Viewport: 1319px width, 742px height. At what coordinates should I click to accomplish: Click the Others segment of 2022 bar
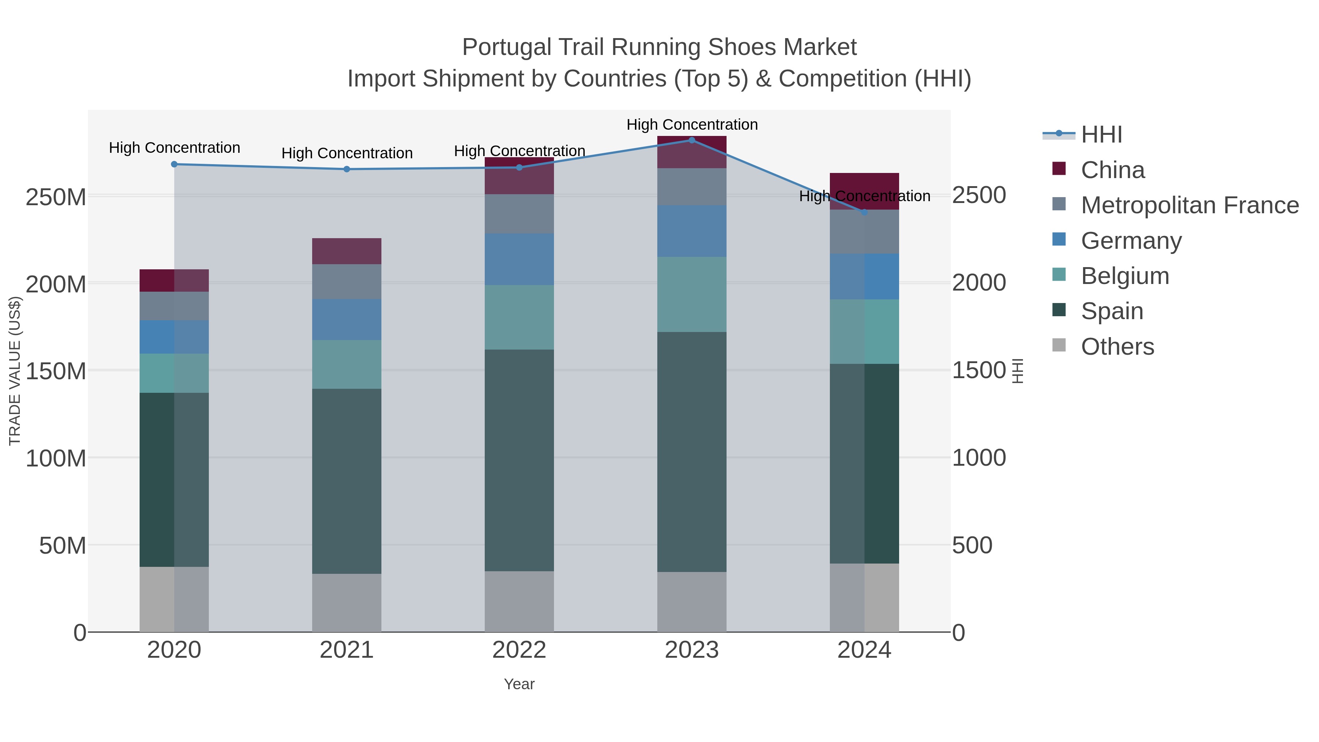coord(519,602)
